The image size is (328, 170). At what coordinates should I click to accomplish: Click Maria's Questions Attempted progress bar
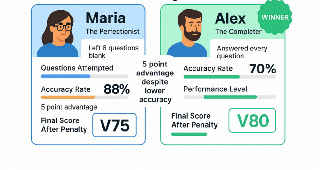click(85, 76)
